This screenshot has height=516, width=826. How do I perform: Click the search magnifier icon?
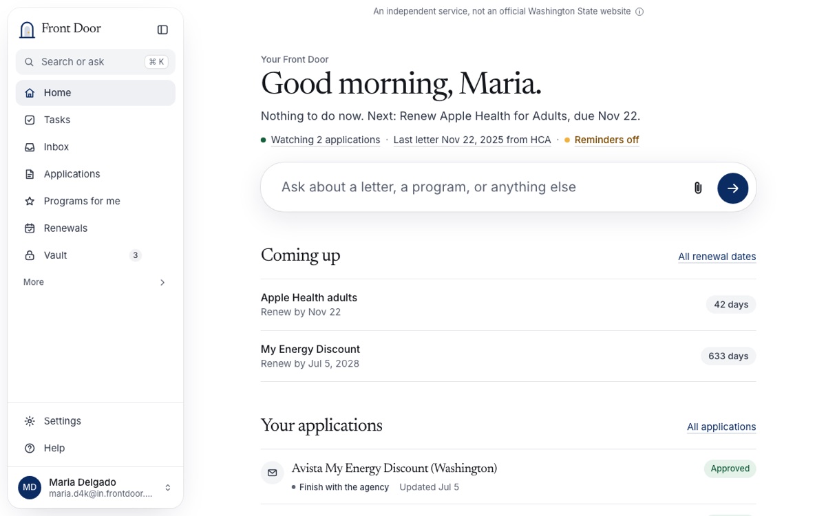pyautogui.click(x=29, y=62)
